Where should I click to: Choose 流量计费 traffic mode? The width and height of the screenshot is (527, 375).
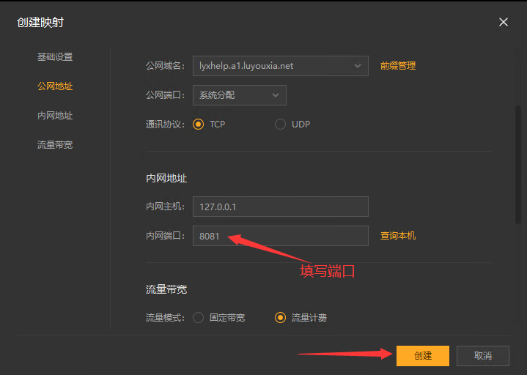(280, 318)
